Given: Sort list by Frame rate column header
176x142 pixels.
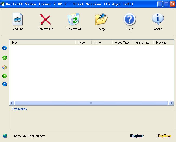Looking at the screenshot, I should [x=143, y=43].
